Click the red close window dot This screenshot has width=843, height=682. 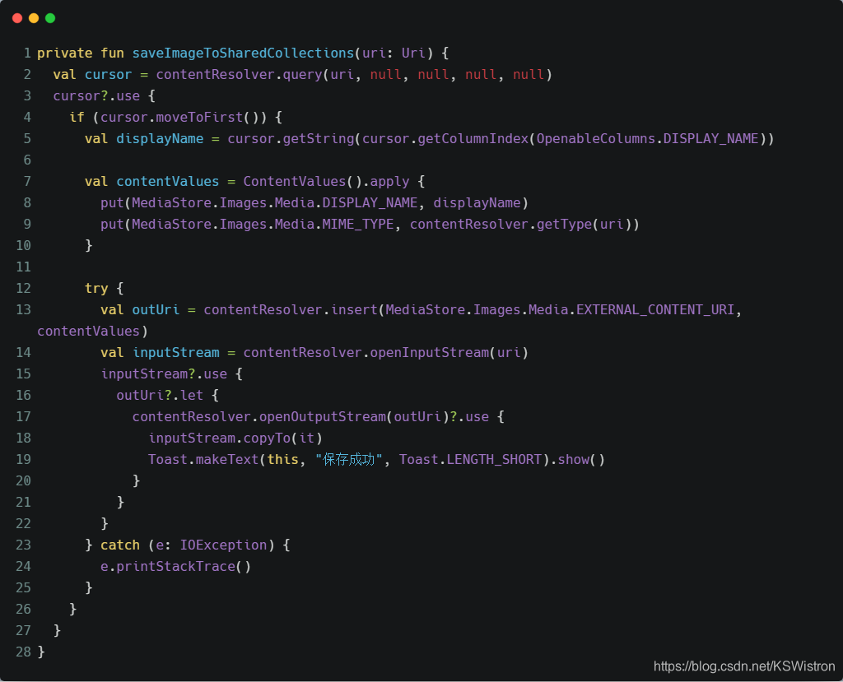[x=17, y=18]
